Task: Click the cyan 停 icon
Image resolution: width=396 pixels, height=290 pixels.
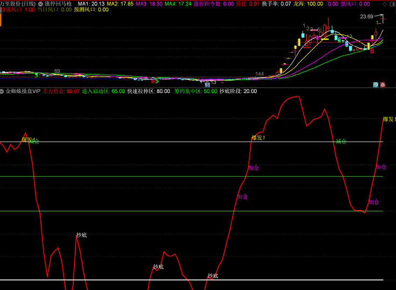Action: click(x=376, y=85)
